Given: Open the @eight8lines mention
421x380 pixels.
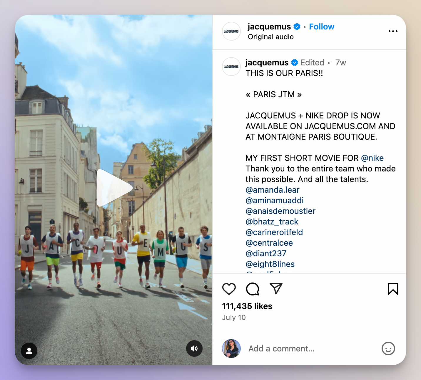Looking at the screenshot, I should [x=270, y=264].
